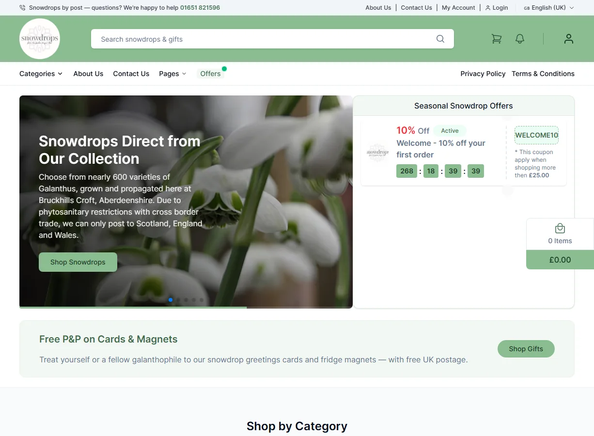Expand the Categories menu
This screenshot has height=436, width=594.
tap(41, 74)
